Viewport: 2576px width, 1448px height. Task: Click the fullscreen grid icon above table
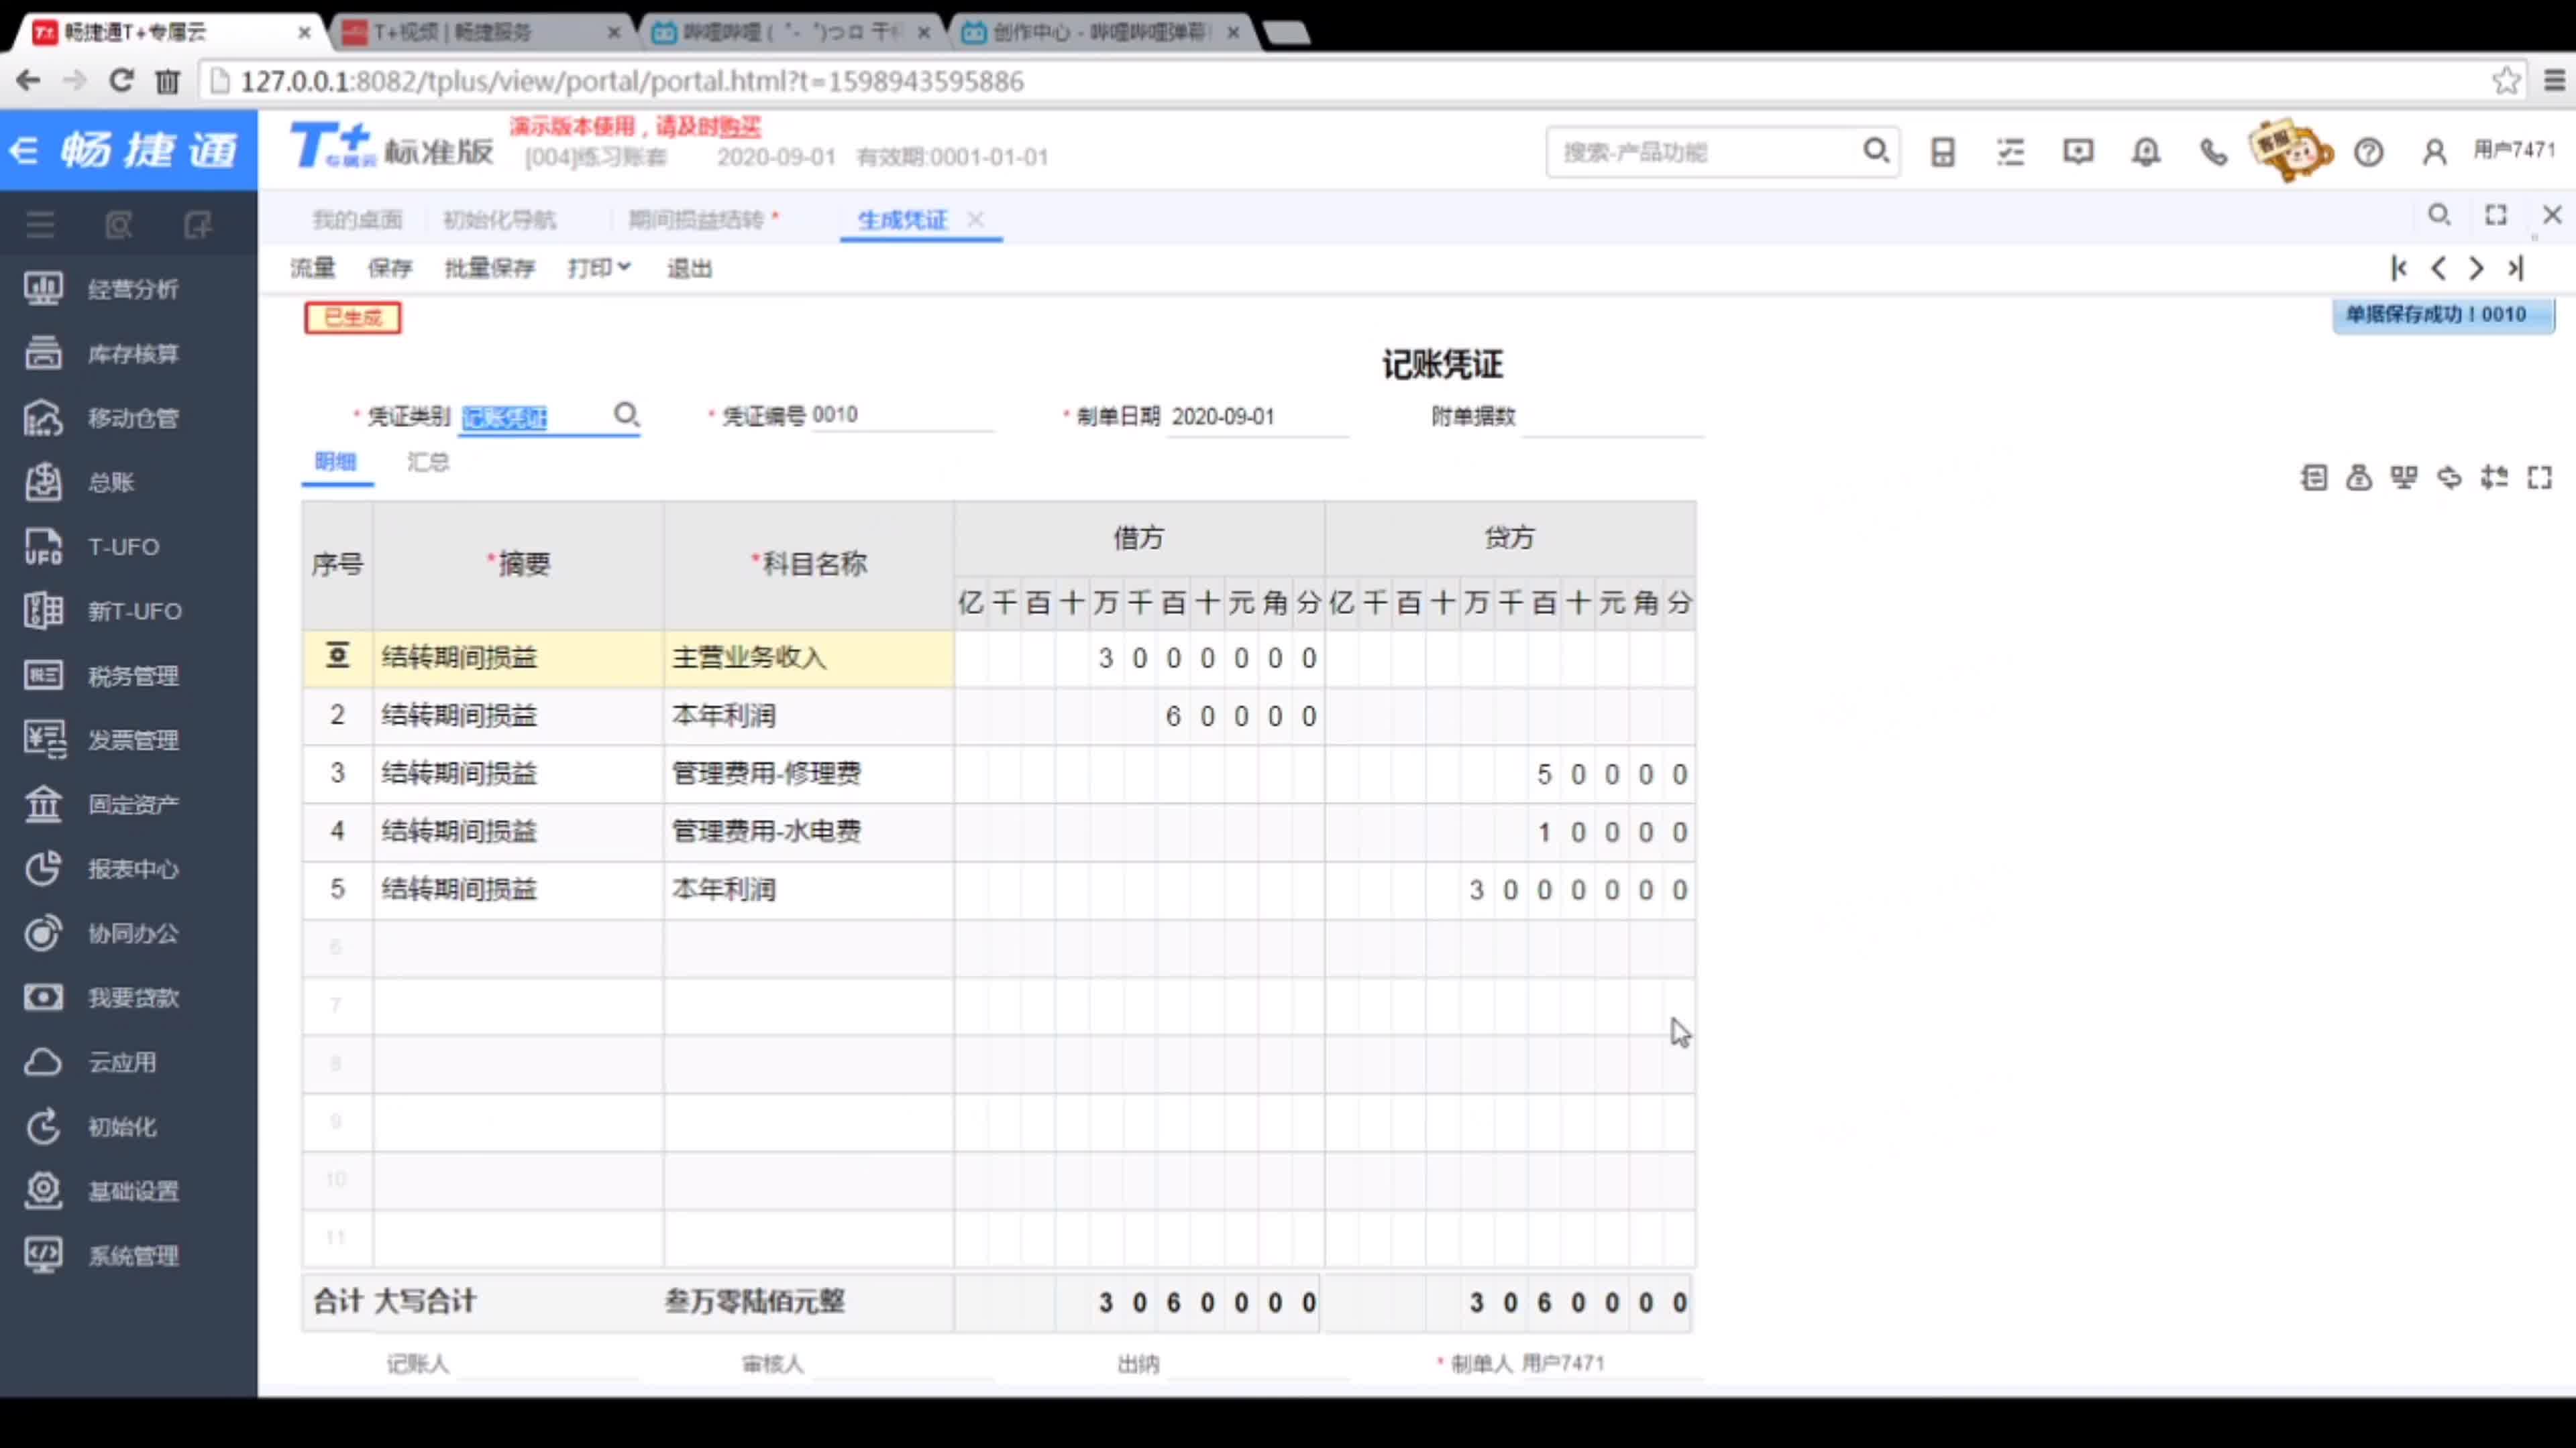[2539, 478]
